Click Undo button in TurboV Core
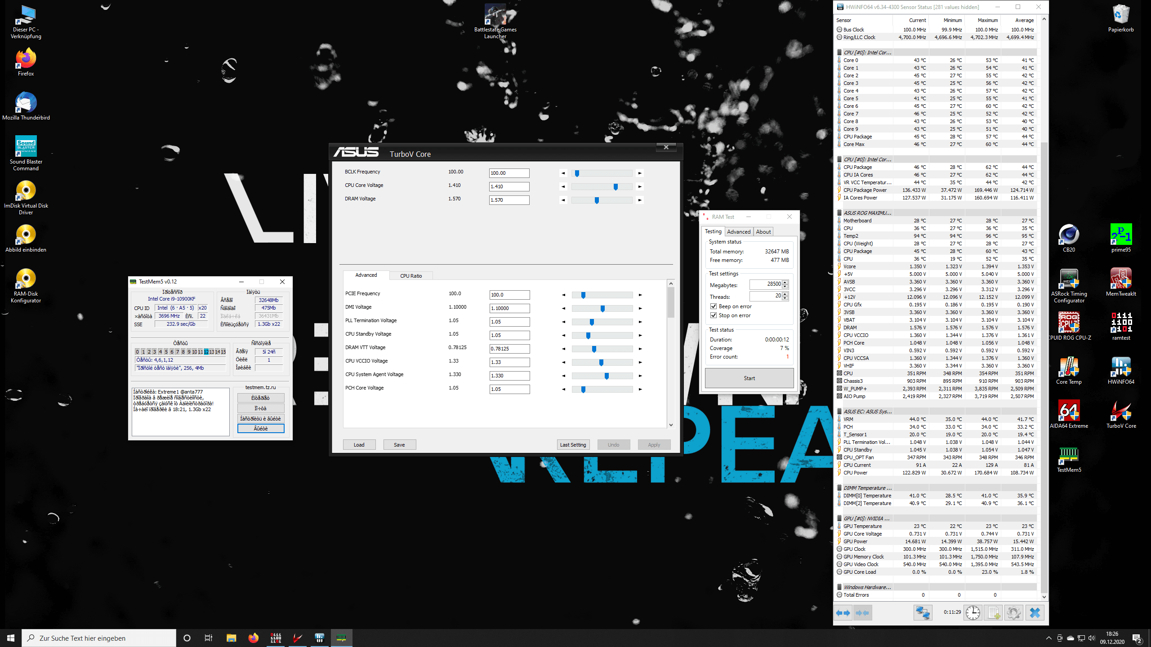 pos(613,444)
